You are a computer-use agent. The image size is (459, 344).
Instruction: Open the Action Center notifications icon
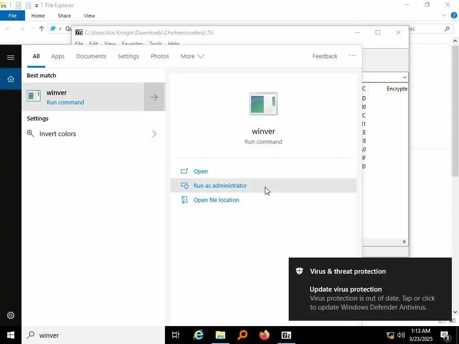point(445,335)
